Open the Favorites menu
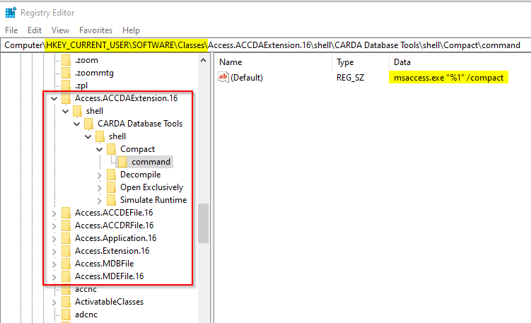This screenshot has width=531, height=323. coord(96,30)
